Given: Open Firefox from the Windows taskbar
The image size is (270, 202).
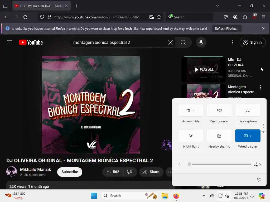Looking at the screenshot, I should [x=176, y=196].
